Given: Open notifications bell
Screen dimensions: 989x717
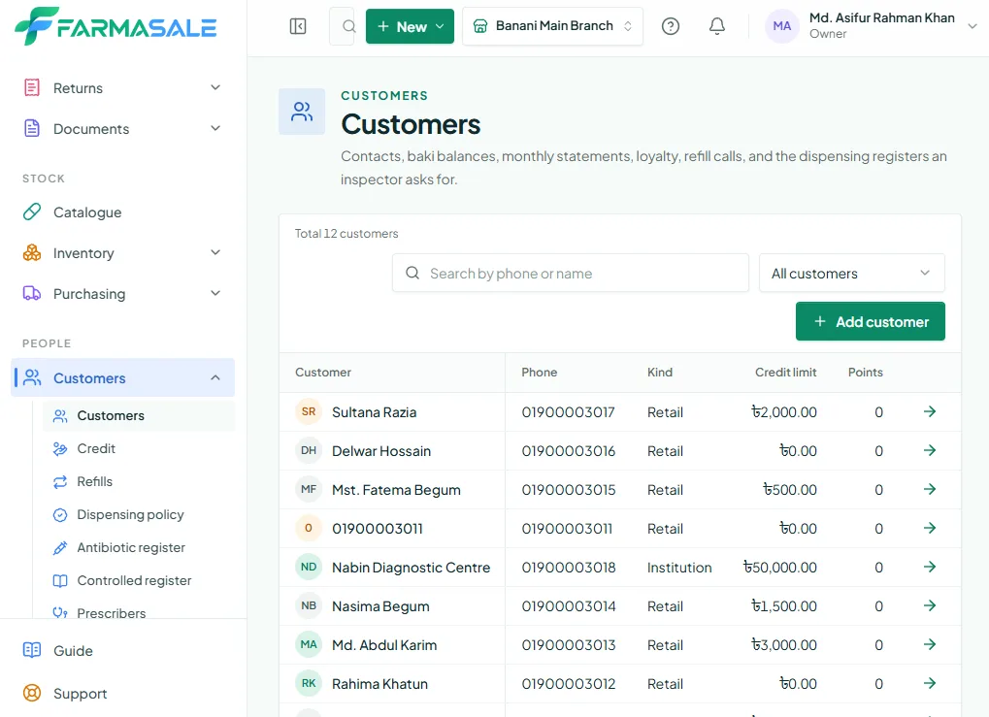Looking at the screenshot, I should point(717,26).
